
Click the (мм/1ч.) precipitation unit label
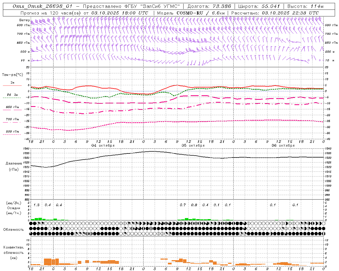[14, 213]
